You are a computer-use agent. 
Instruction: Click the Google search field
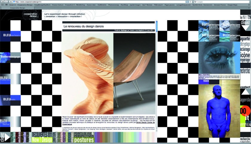222,2
